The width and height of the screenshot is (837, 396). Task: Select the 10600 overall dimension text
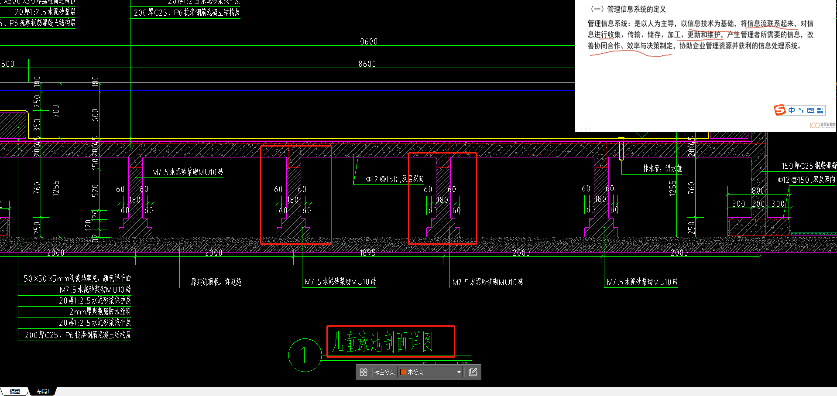[367, 41]
